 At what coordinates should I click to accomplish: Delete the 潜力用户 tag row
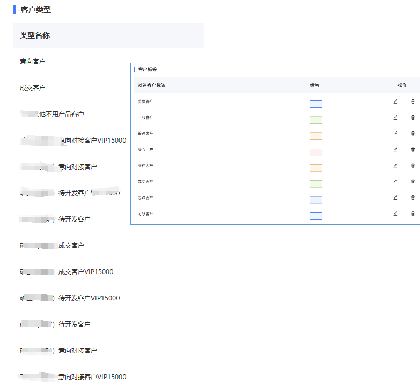click(x=412, y=150)
